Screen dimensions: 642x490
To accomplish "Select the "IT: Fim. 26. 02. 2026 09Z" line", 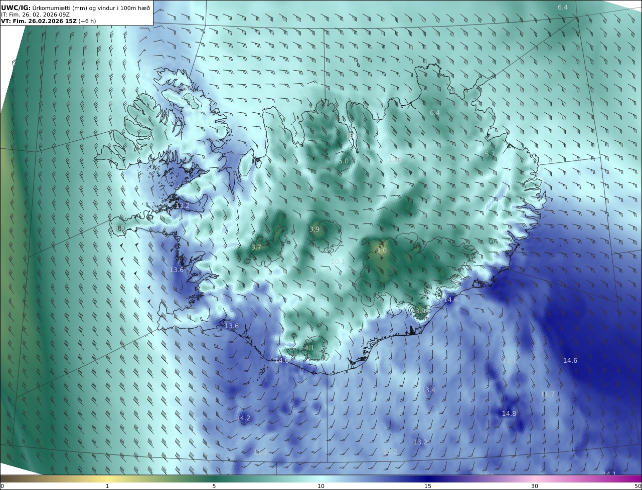I will [x=35, y=15].
